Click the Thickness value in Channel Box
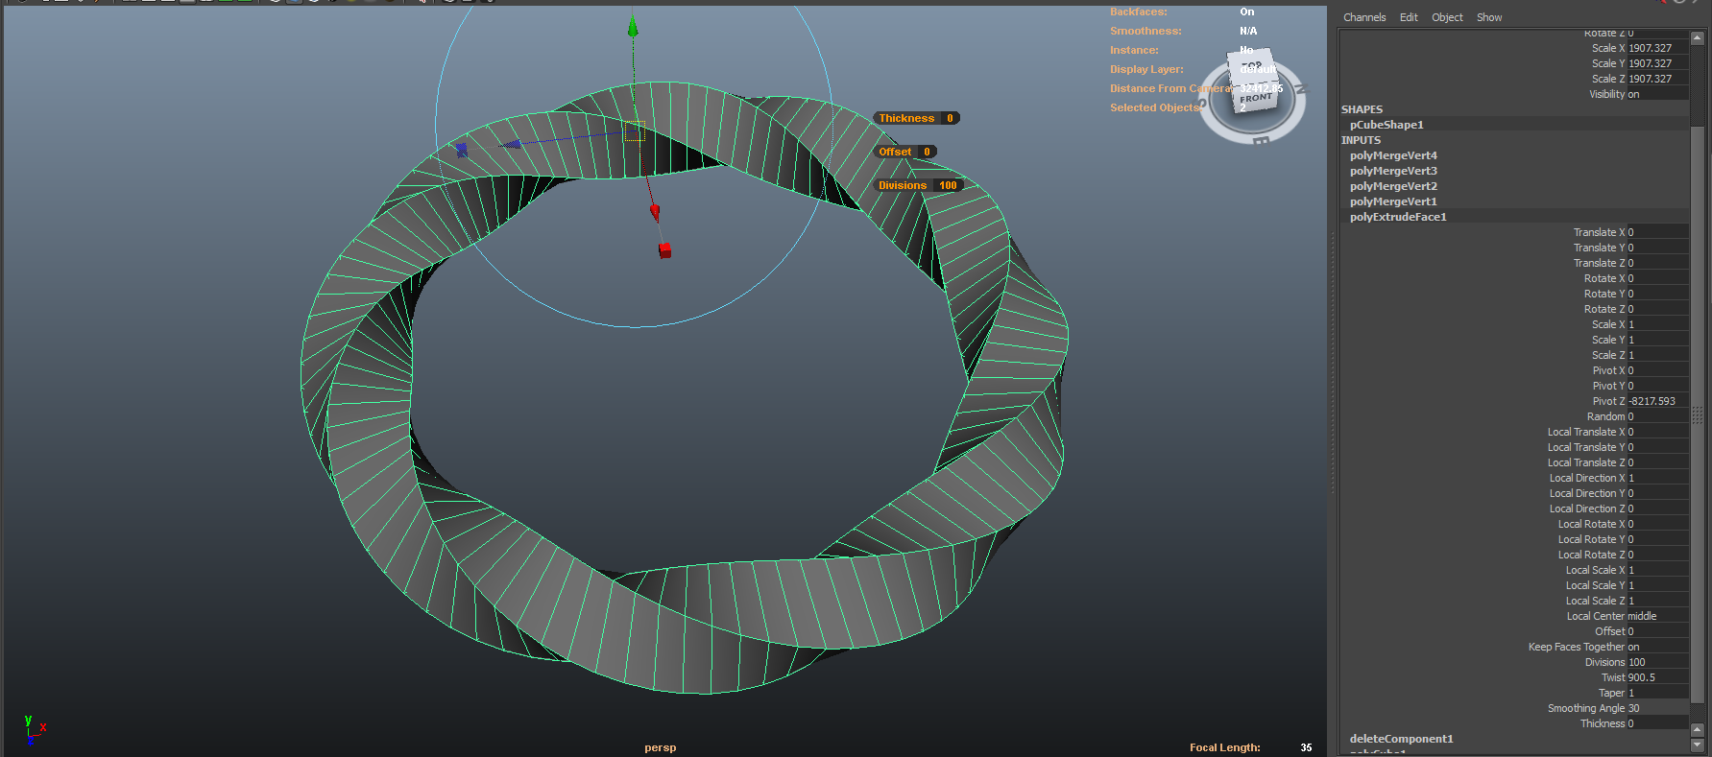The width and height of the screenshot is (1712, 757). (x=1657, y=723)
